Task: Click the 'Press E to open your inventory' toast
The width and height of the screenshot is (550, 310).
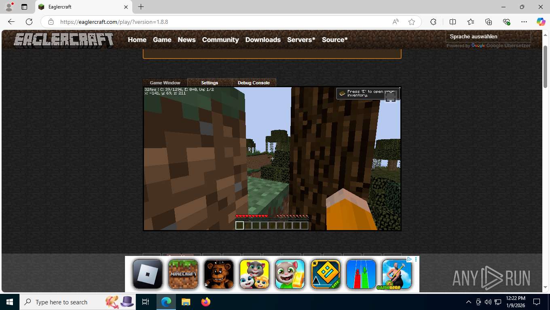Action: 368,93
